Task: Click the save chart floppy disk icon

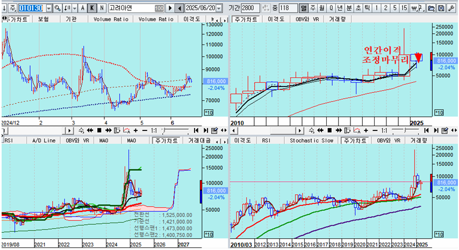Action: (x=440, y=9)
